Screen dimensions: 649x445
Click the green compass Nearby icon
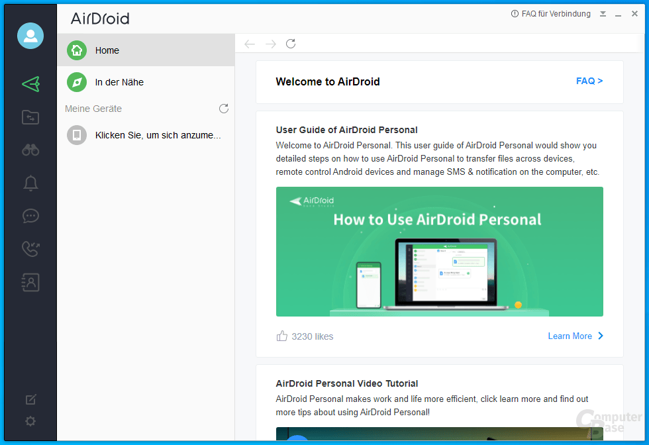[x=77, y=82]
